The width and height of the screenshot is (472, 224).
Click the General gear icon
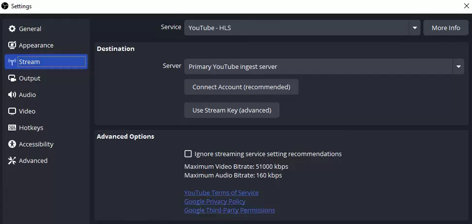click(12, 29)
